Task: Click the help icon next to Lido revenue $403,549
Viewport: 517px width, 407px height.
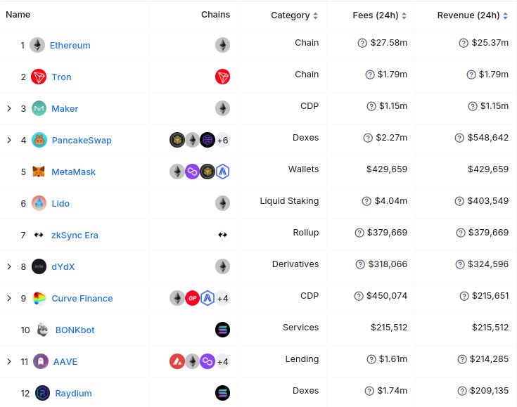Action: point(459,201)
